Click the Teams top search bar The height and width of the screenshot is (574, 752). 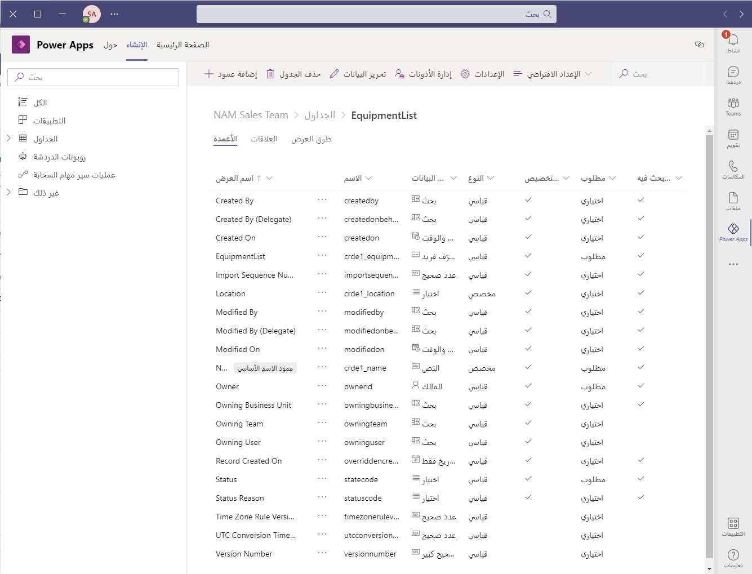[376, 14]
